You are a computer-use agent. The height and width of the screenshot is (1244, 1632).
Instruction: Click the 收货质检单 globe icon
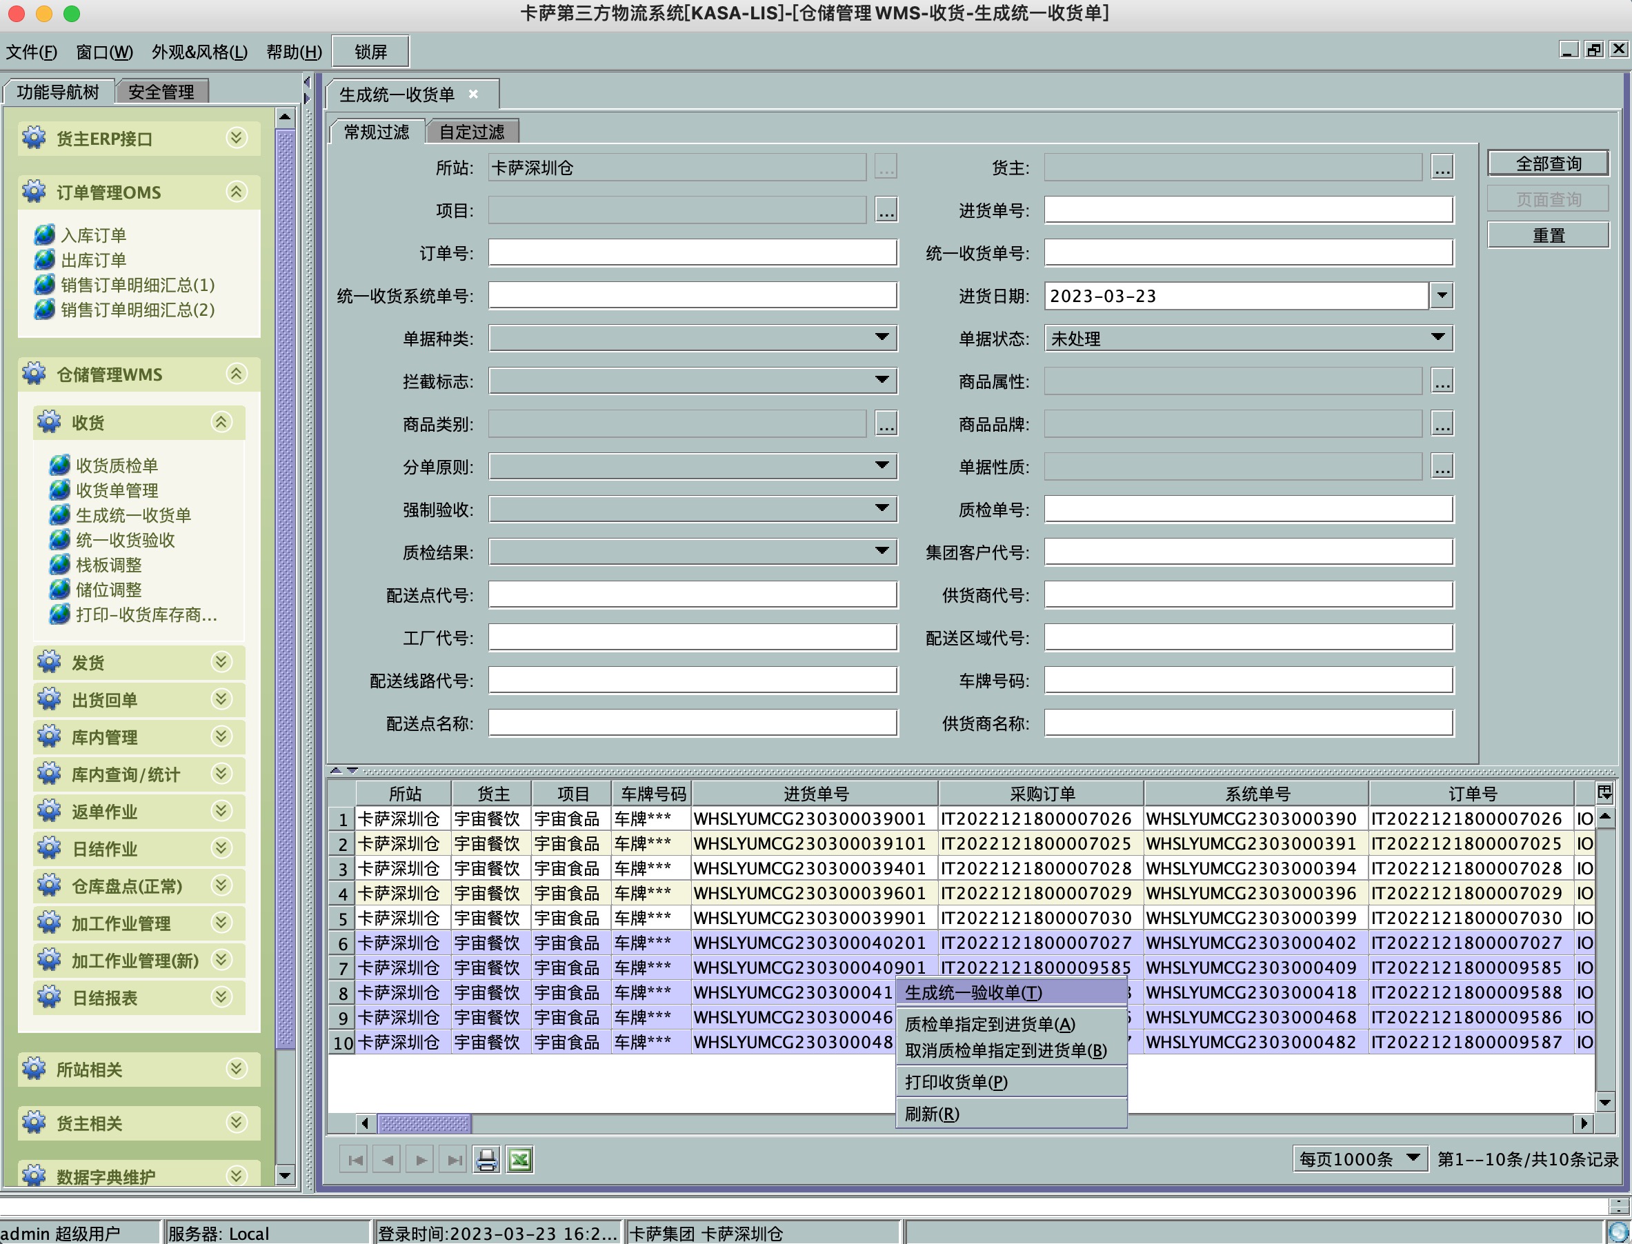point(60,465)
